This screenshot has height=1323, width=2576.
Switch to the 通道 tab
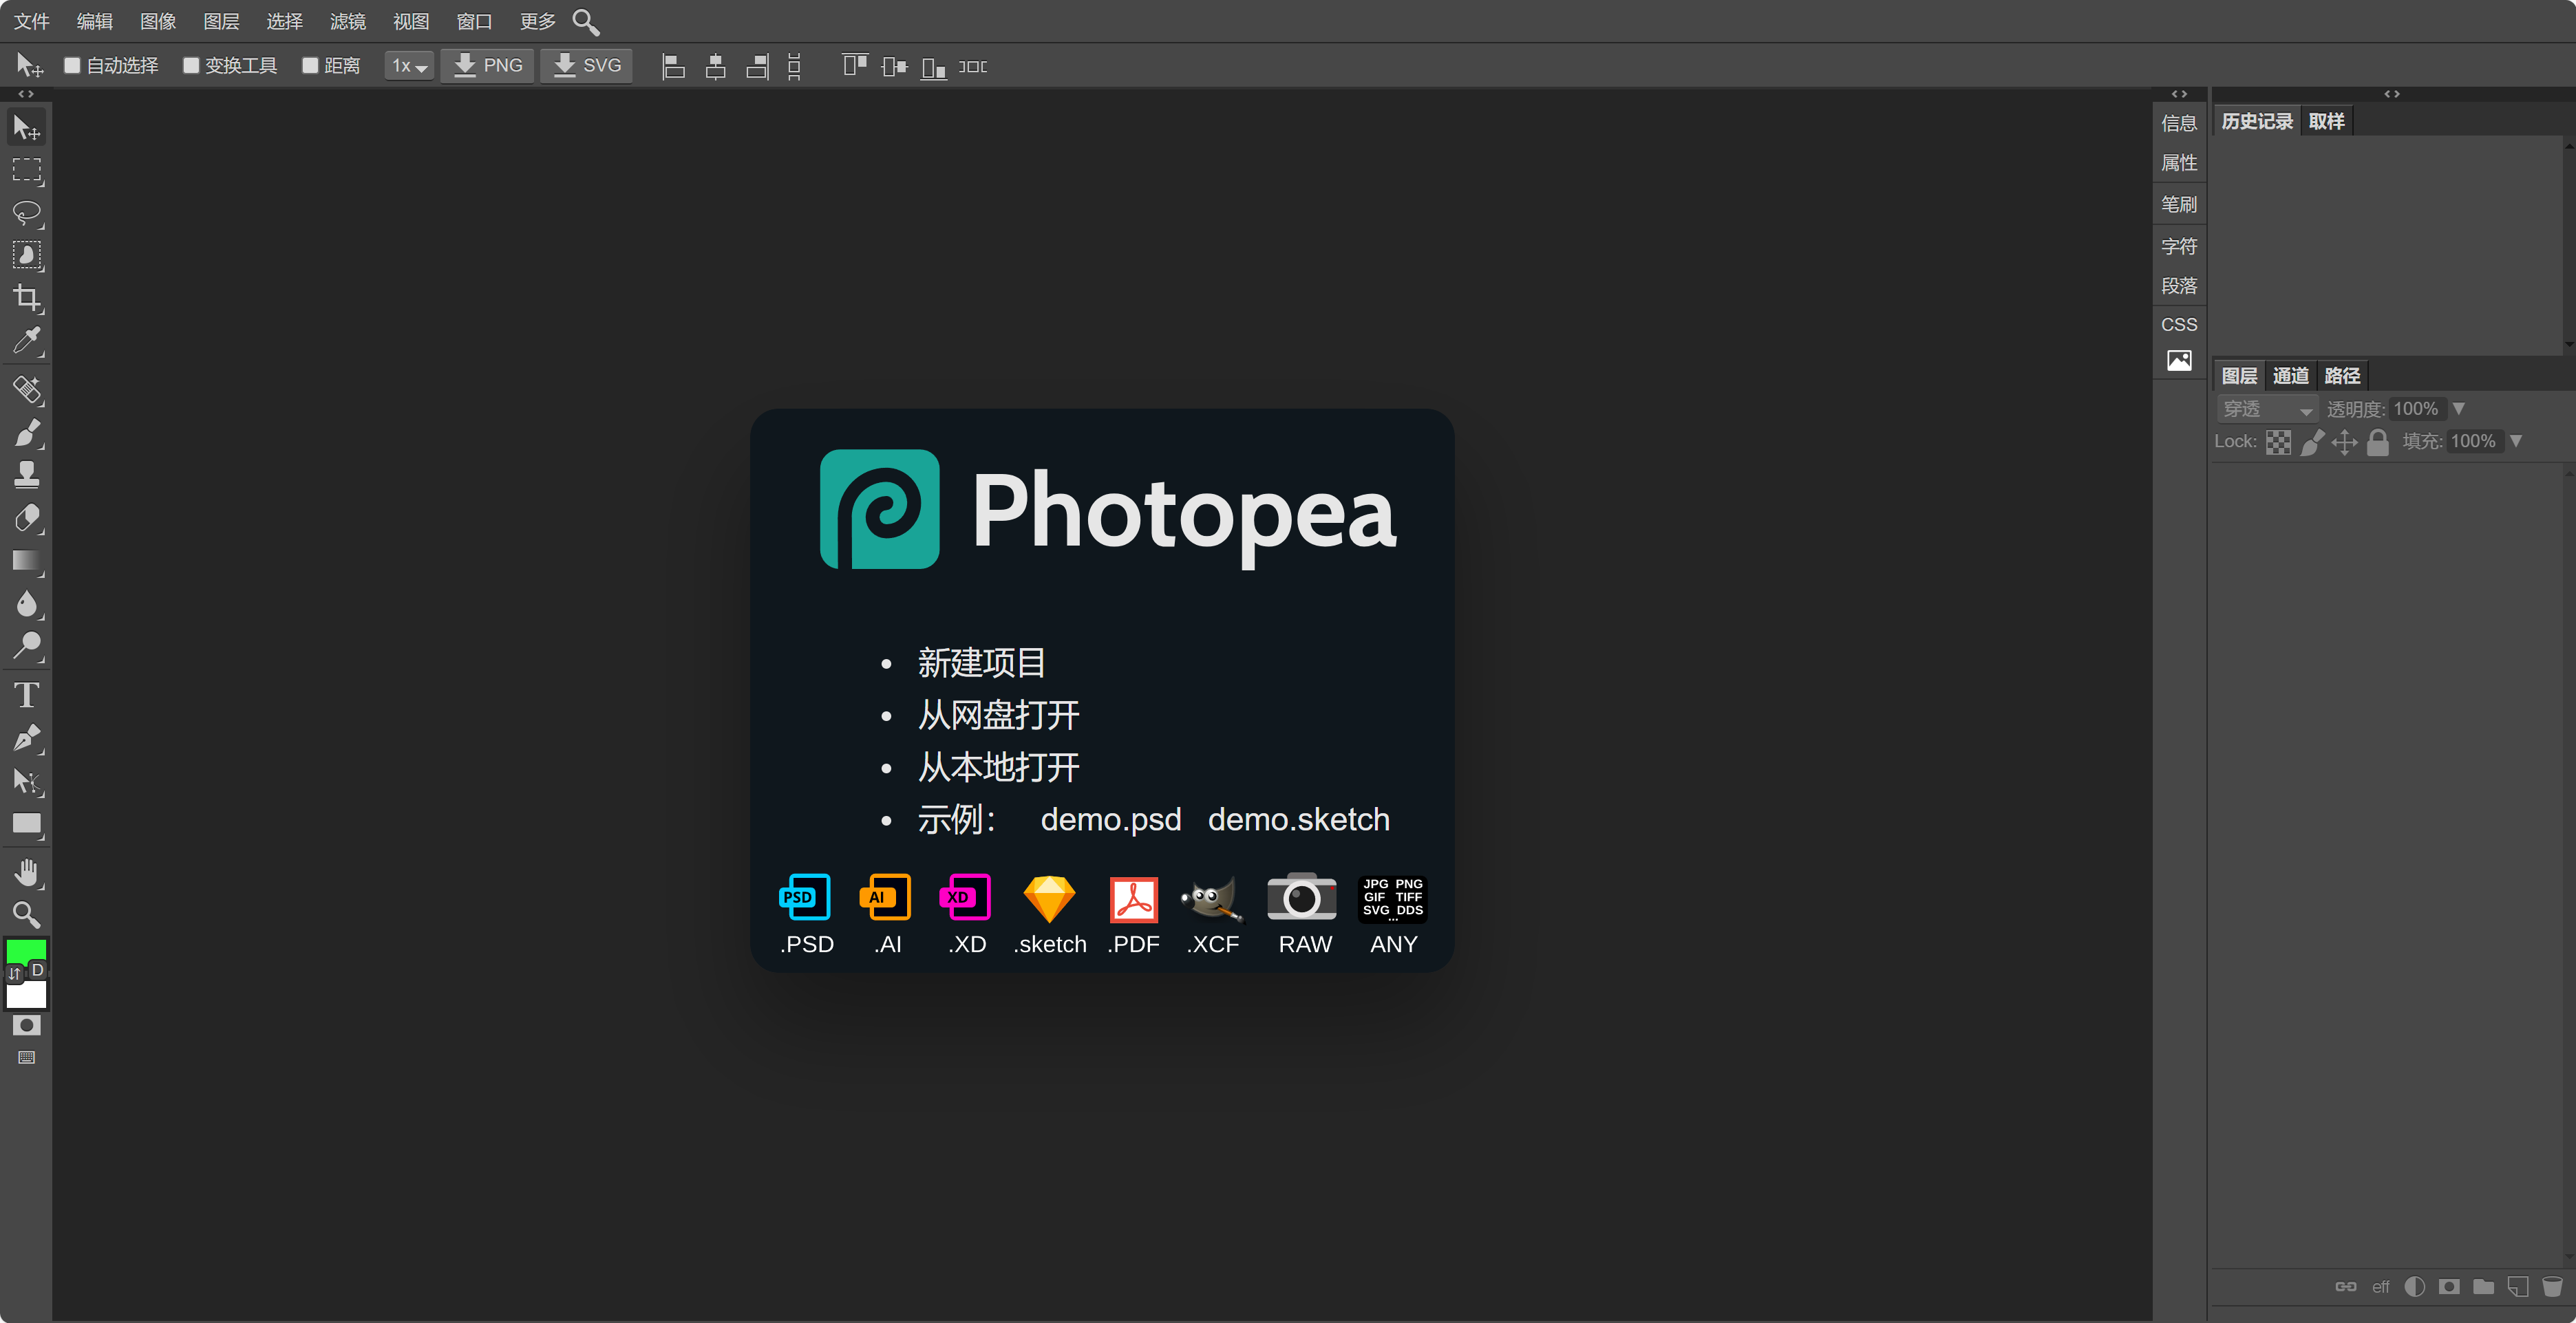(x=2290, y=375)
